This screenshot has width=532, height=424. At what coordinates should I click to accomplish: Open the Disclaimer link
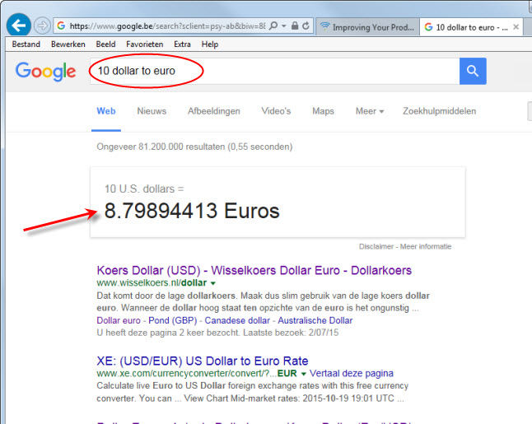376,247
